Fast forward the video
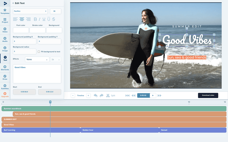 [160, 96]
